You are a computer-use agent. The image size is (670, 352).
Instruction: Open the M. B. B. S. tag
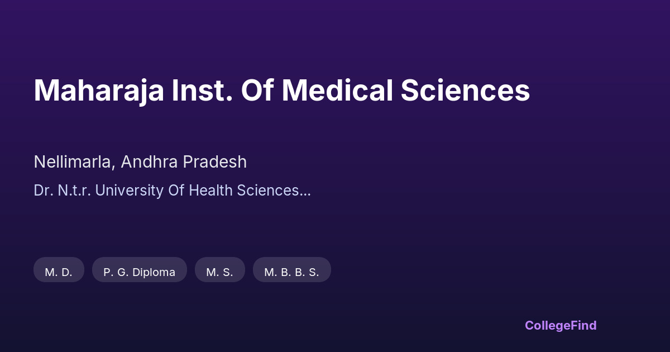point(291,272)
